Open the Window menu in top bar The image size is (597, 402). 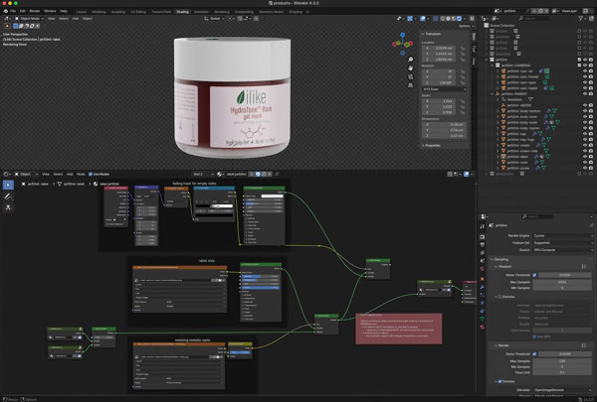click(x=50, y=11)
